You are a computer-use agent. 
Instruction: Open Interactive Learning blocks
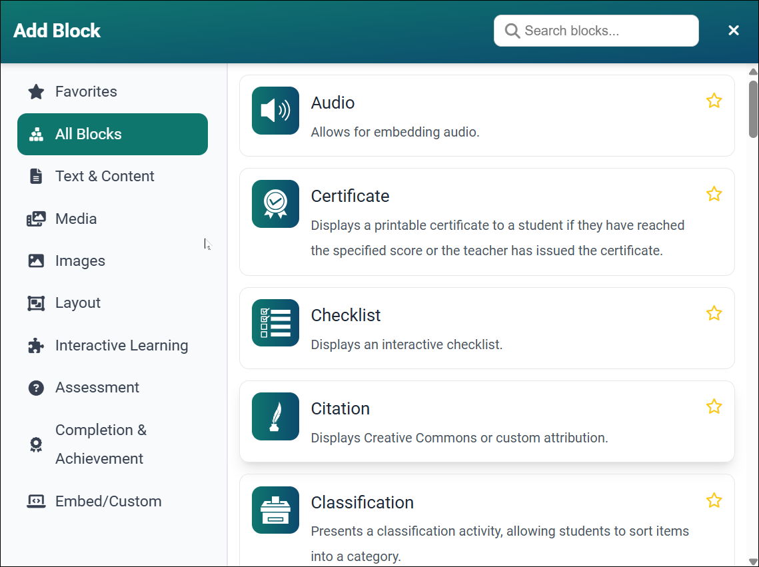(x=113, y=345)
